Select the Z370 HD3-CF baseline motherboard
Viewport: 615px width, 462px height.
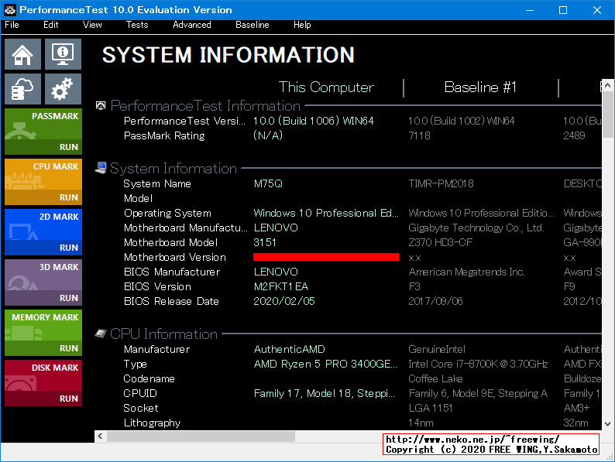click(440, 242)
